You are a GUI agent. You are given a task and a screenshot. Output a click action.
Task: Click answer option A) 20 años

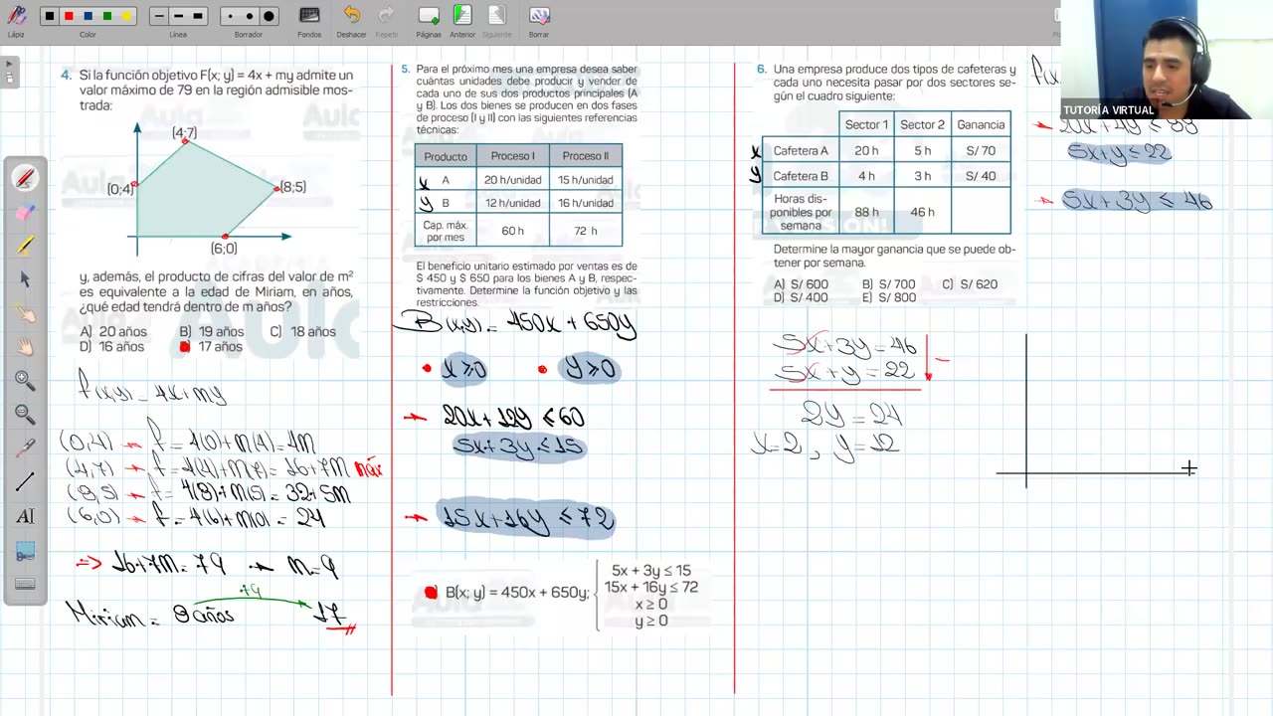113,332
